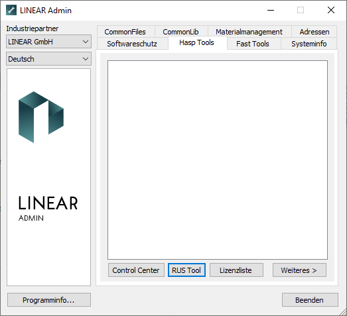Open Programminfo... dialog button
The width and height of the screenshot is (347, 316).
[x=49, y=300]
